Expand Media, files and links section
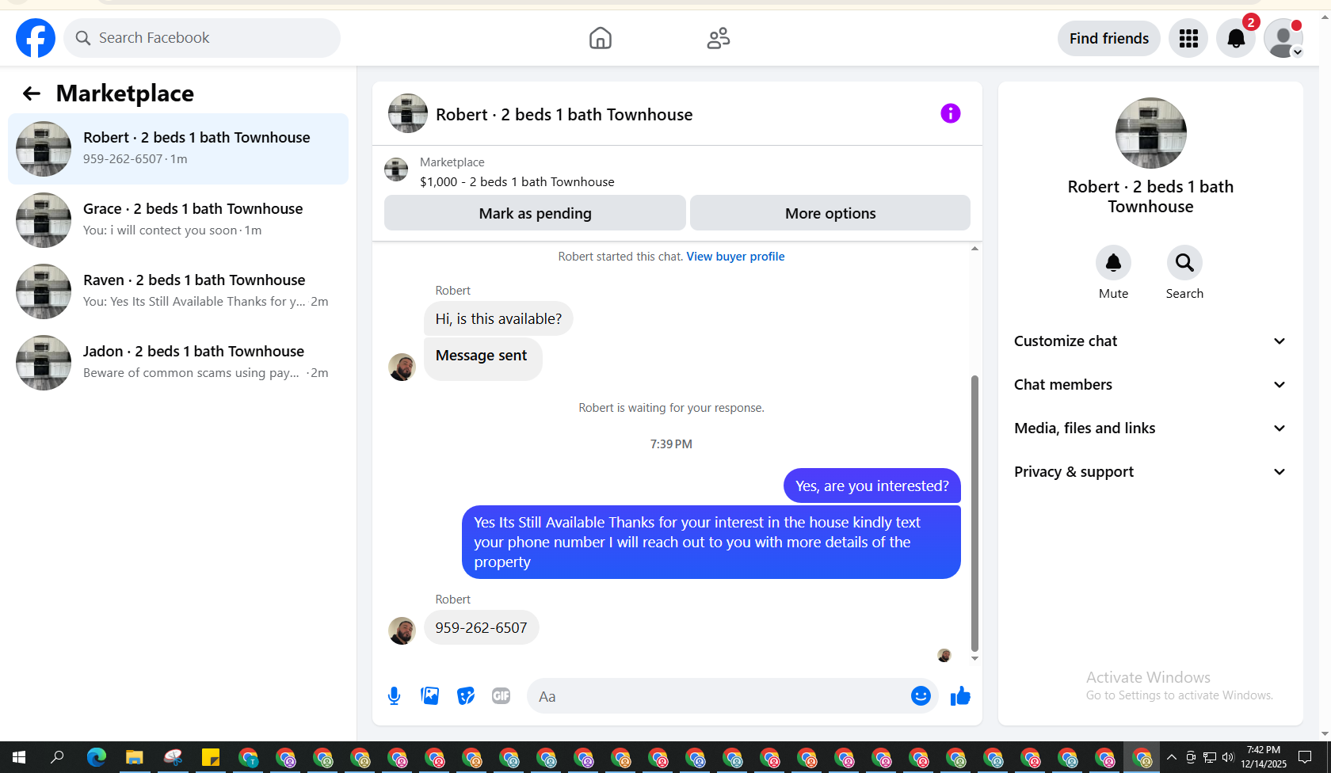Image resolution: width=1331 pixels, height=773 pixels. point(1150,428)
